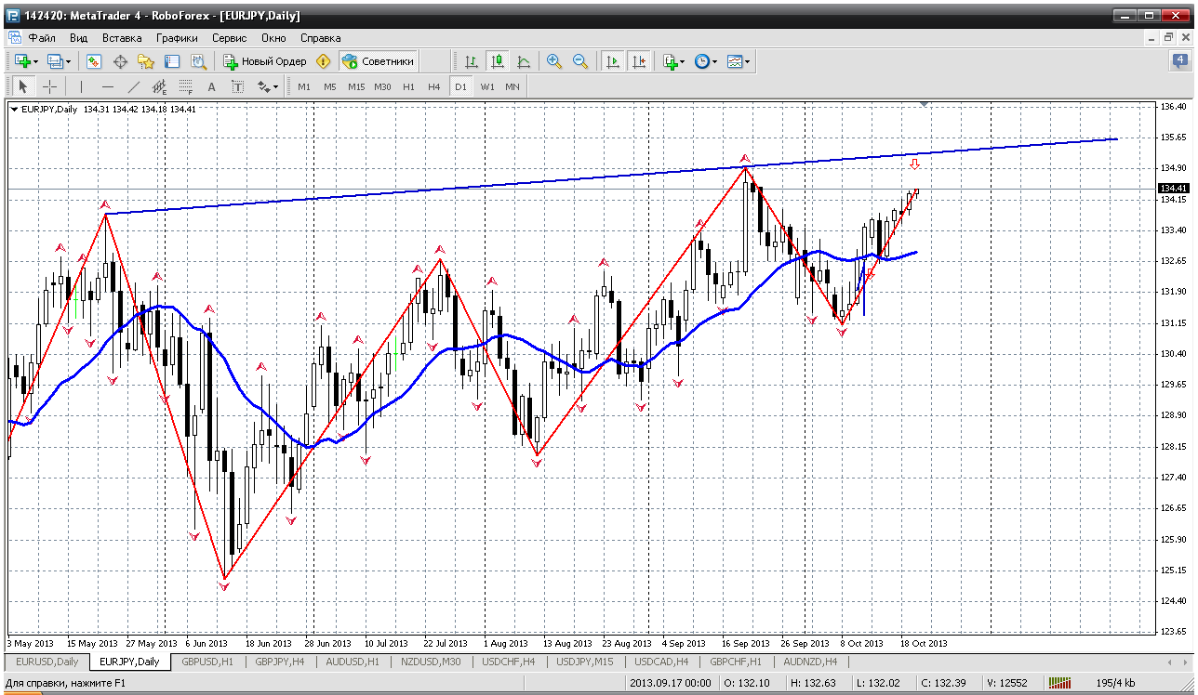Activate the crosshair tool
This screenshot has width=1198, height=695.
pyautogui.click(x=49, y=86)
